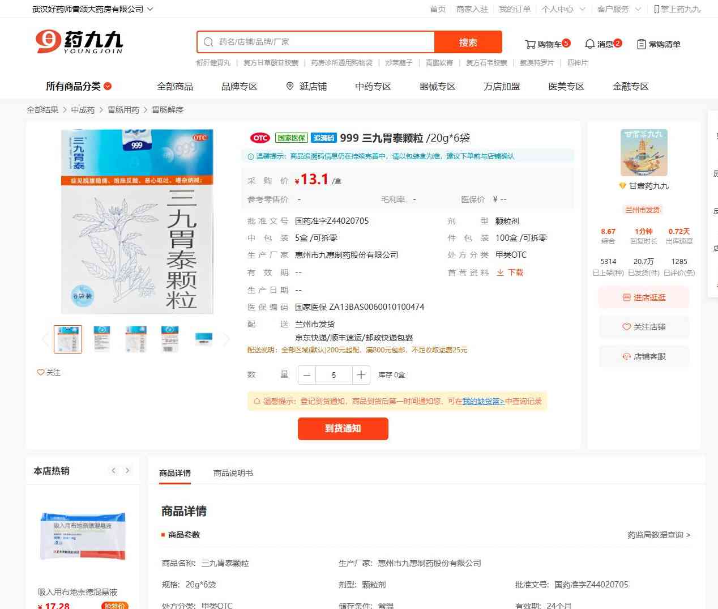Open the out-of-stock list link
The height and width of the screenshot is (609, 718).
click(483, 401)
